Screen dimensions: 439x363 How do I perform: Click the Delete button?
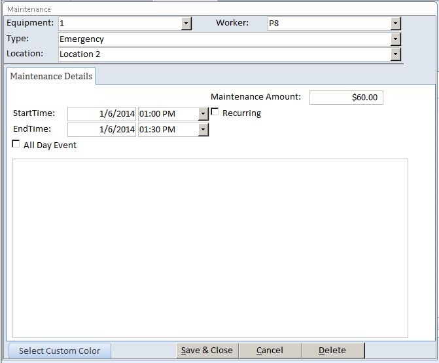(x=332, y=351)
